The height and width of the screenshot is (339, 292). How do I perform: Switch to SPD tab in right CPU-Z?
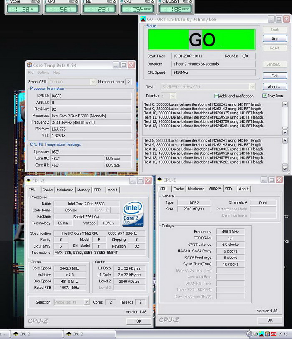[x=228, y=189]
